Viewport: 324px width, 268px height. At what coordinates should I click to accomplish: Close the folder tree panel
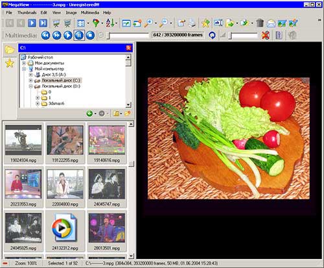128,48
